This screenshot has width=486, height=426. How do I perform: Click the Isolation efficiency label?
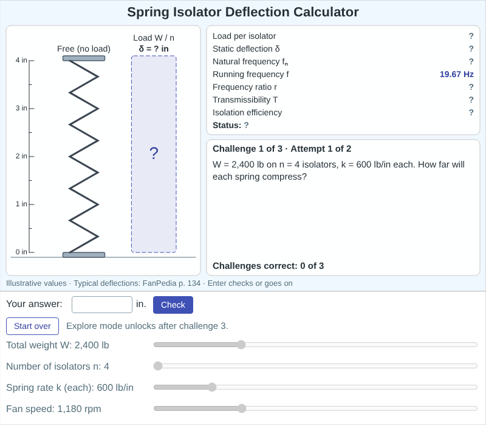coord(247,112)
